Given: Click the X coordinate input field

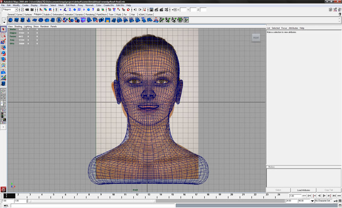Looking at the screenshot, I should click(x=183, y=10).
